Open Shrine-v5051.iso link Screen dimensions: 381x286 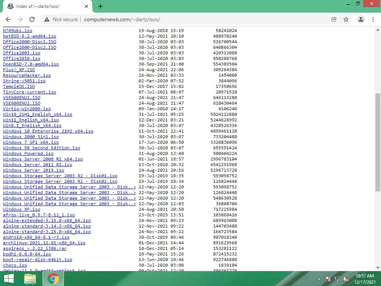click(x=24, y=81)
